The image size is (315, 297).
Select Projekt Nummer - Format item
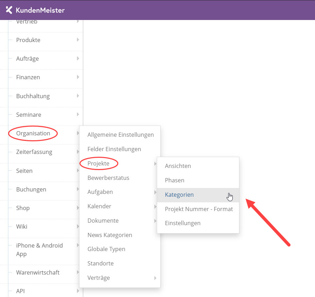[x=199, y=209]
